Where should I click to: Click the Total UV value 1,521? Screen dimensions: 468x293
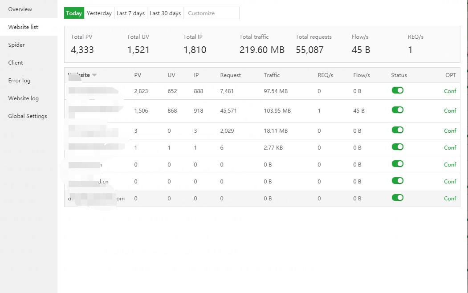[x=138, y=50]
